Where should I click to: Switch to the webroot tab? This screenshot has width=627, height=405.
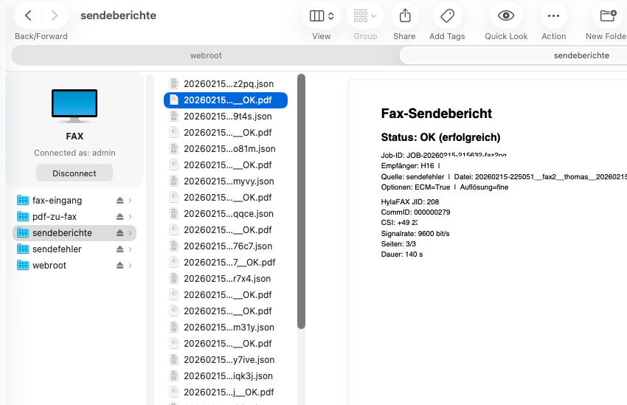tap(206, 55)
